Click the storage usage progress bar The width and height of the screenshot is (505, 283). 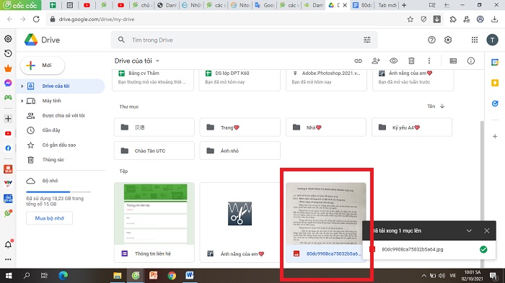pos(58,192)
